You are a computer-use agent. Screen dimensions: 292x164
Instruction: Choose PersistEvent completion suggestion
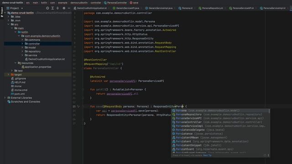point(220,149)
